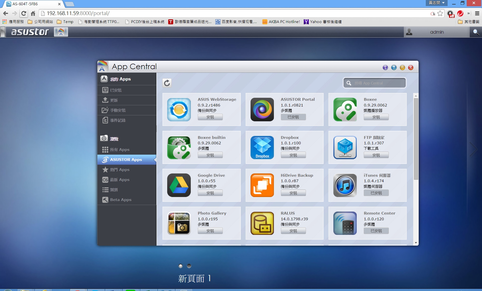Viewport: 482px width, 291px height.
Task: Click the 安裝 button for Boxee
Action: coord(376,117)
